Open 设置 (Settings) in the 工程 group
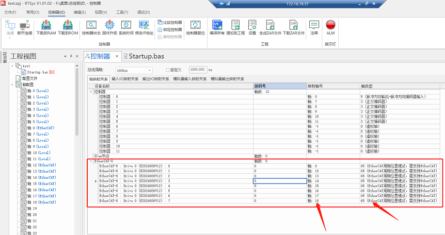The width and height of the screenshot is (445, 235). (x=252, y=27)
